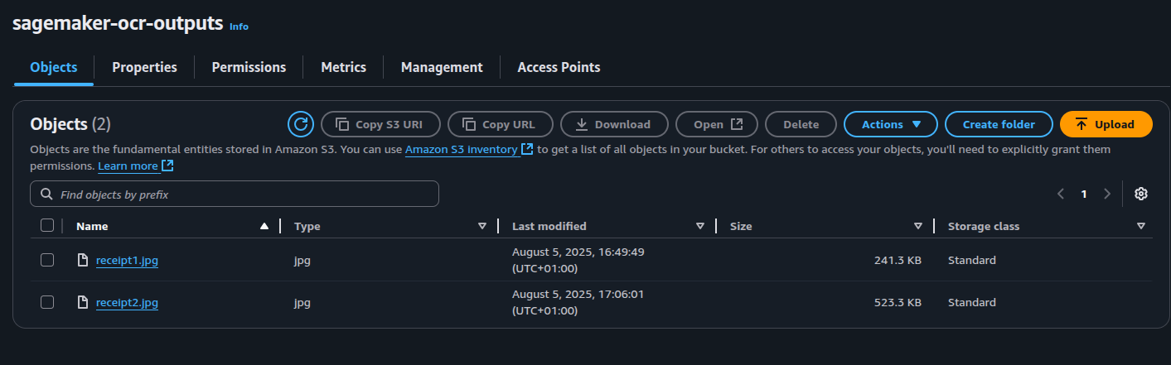
Task: Go to previous page arrow
Action: coord(1061,194)
